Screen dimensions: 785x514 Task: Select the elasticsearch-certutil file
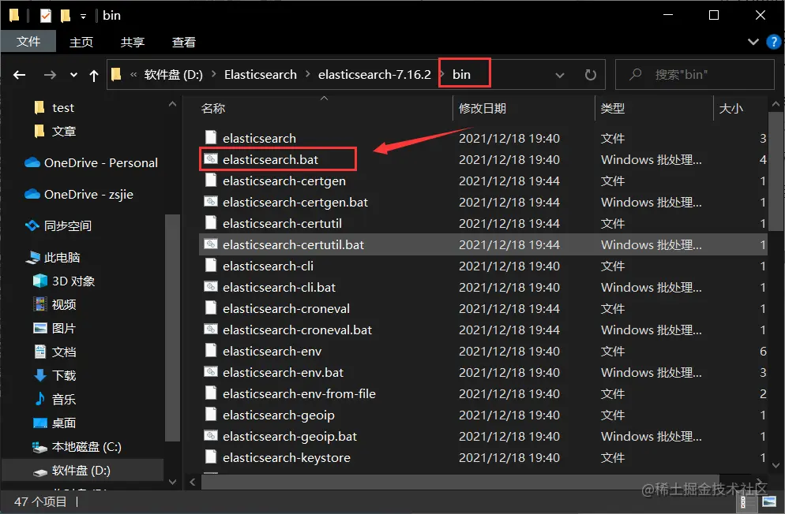coord(282,223)
